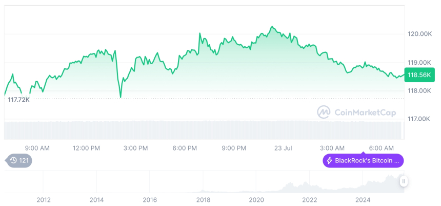Click the 3:00 PM time axis label
This screenshot has width=441, height=206.
[x=136, y=148]
